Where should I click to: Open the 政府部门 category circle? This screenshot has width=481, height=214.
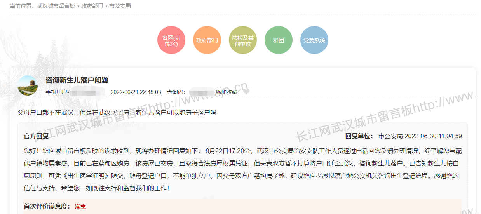point(207,40)
